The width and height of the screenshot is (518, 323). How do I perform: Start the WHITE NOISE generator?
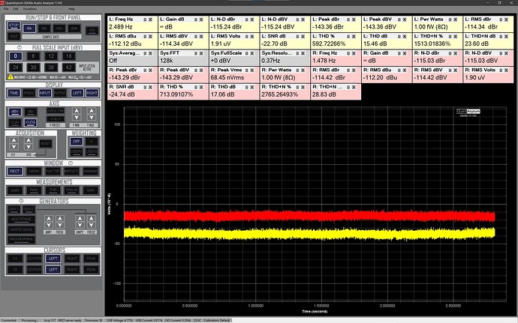click(x=22, y=229)
